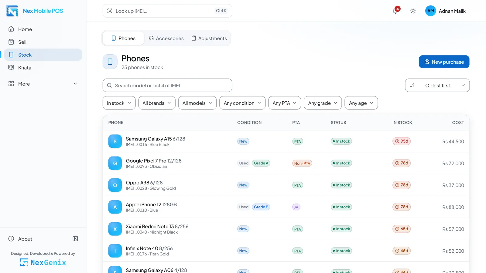Open the In stock filter dropdown
Screen dimensions: 486x273
(x=119, y=103)
